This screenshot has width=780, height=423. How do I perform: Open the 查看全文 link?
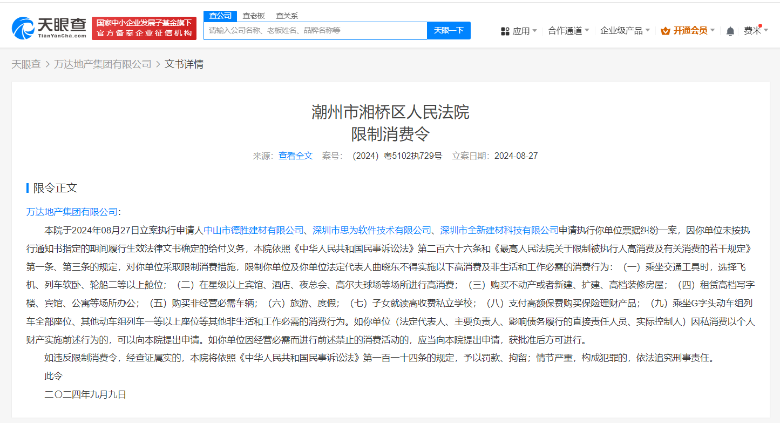(x=295, y=156)
